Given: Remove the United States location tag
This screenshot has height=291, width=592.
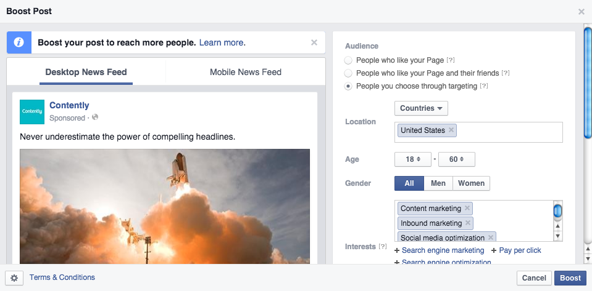Looking at the screenshot, I should [x=451, y=130].
